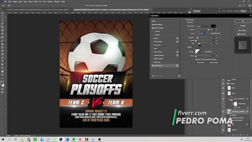
Task: Toggle the Preview checkbox
Action: point(239,34)
